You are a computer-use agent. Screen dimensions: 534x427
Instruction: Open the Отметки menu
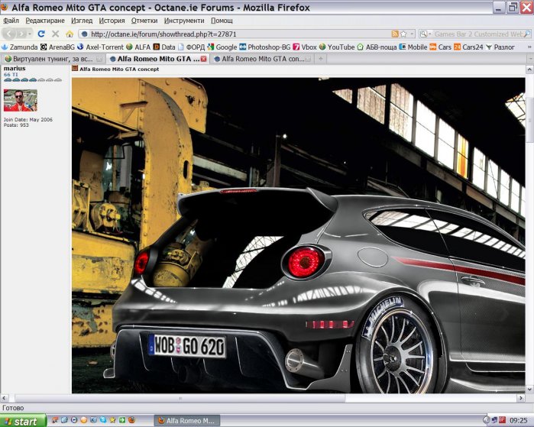click(x=144, y=21)
